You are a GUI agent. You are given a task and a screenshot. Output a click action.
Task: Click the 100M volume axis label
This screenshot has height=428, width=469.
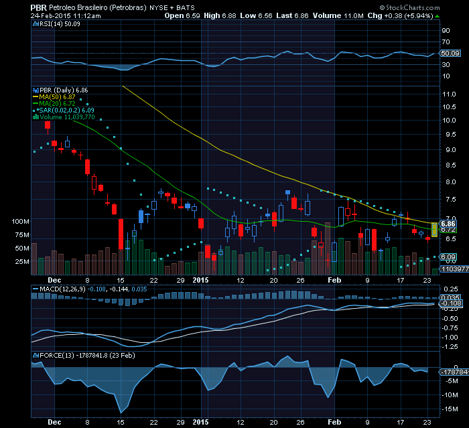pyautogui.click(x=20, y=222)
